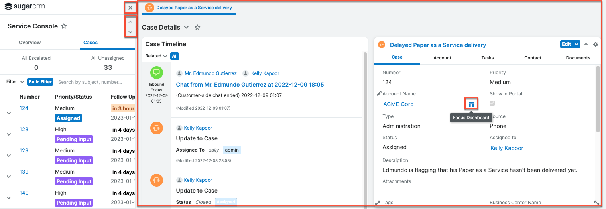Click the Edit button on case record
Viewport: 606px width, 209px height.
pyautogui.click(x=567, y=44)
